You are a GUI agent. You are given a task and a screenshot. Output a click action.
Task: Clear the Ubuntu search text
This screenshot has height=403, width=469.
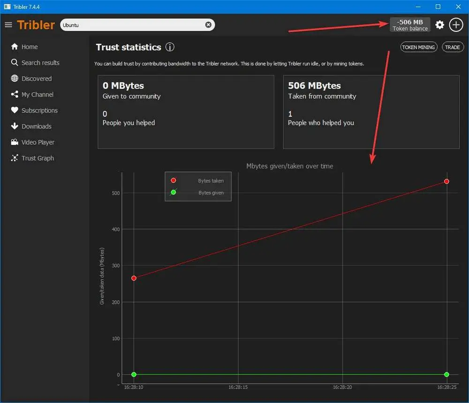[x=208, y=25]
